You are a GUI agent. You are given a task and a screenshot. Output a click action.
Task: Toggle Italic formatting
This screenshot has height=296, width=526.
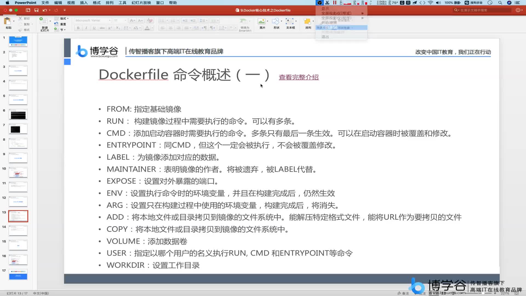click(x=86, y=28)
